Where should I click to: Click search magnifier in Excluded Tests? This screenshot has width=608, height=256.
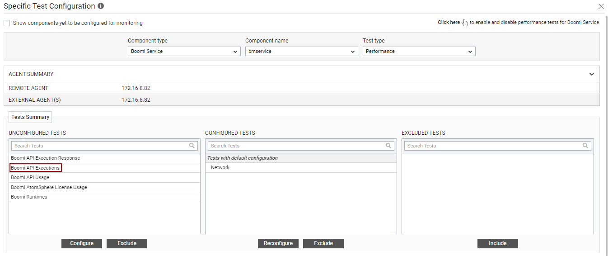(585, 146)
